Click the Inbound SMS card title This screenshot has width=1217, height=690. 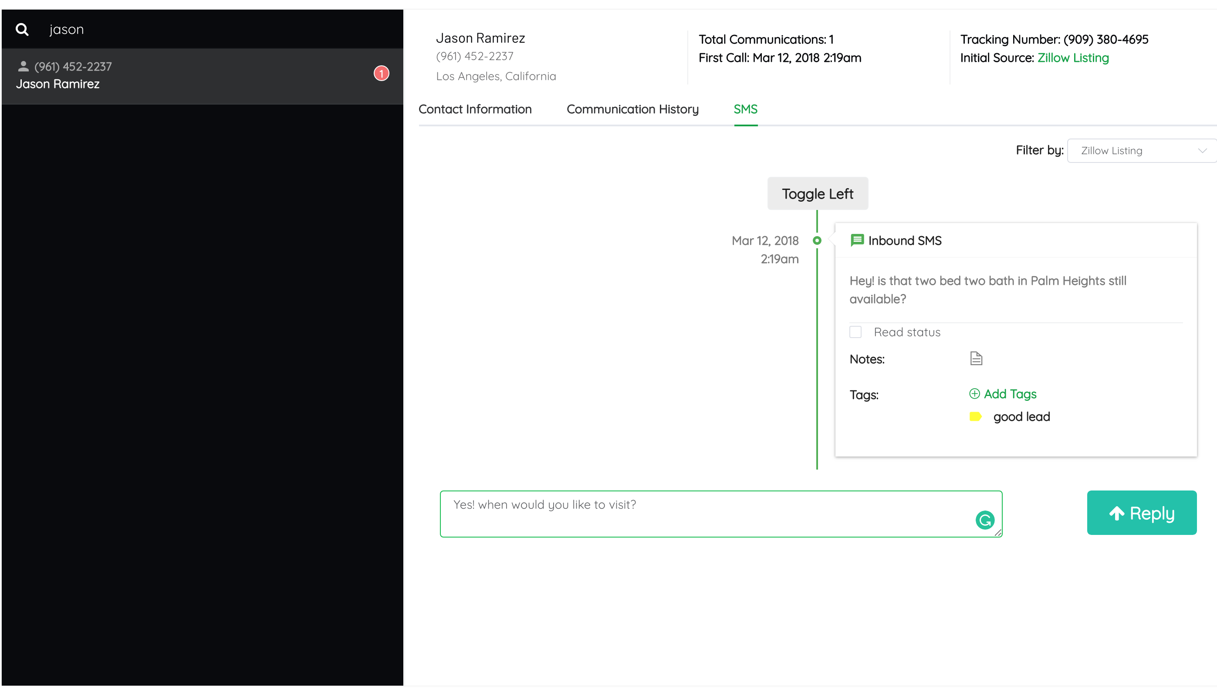click(904, 240)
